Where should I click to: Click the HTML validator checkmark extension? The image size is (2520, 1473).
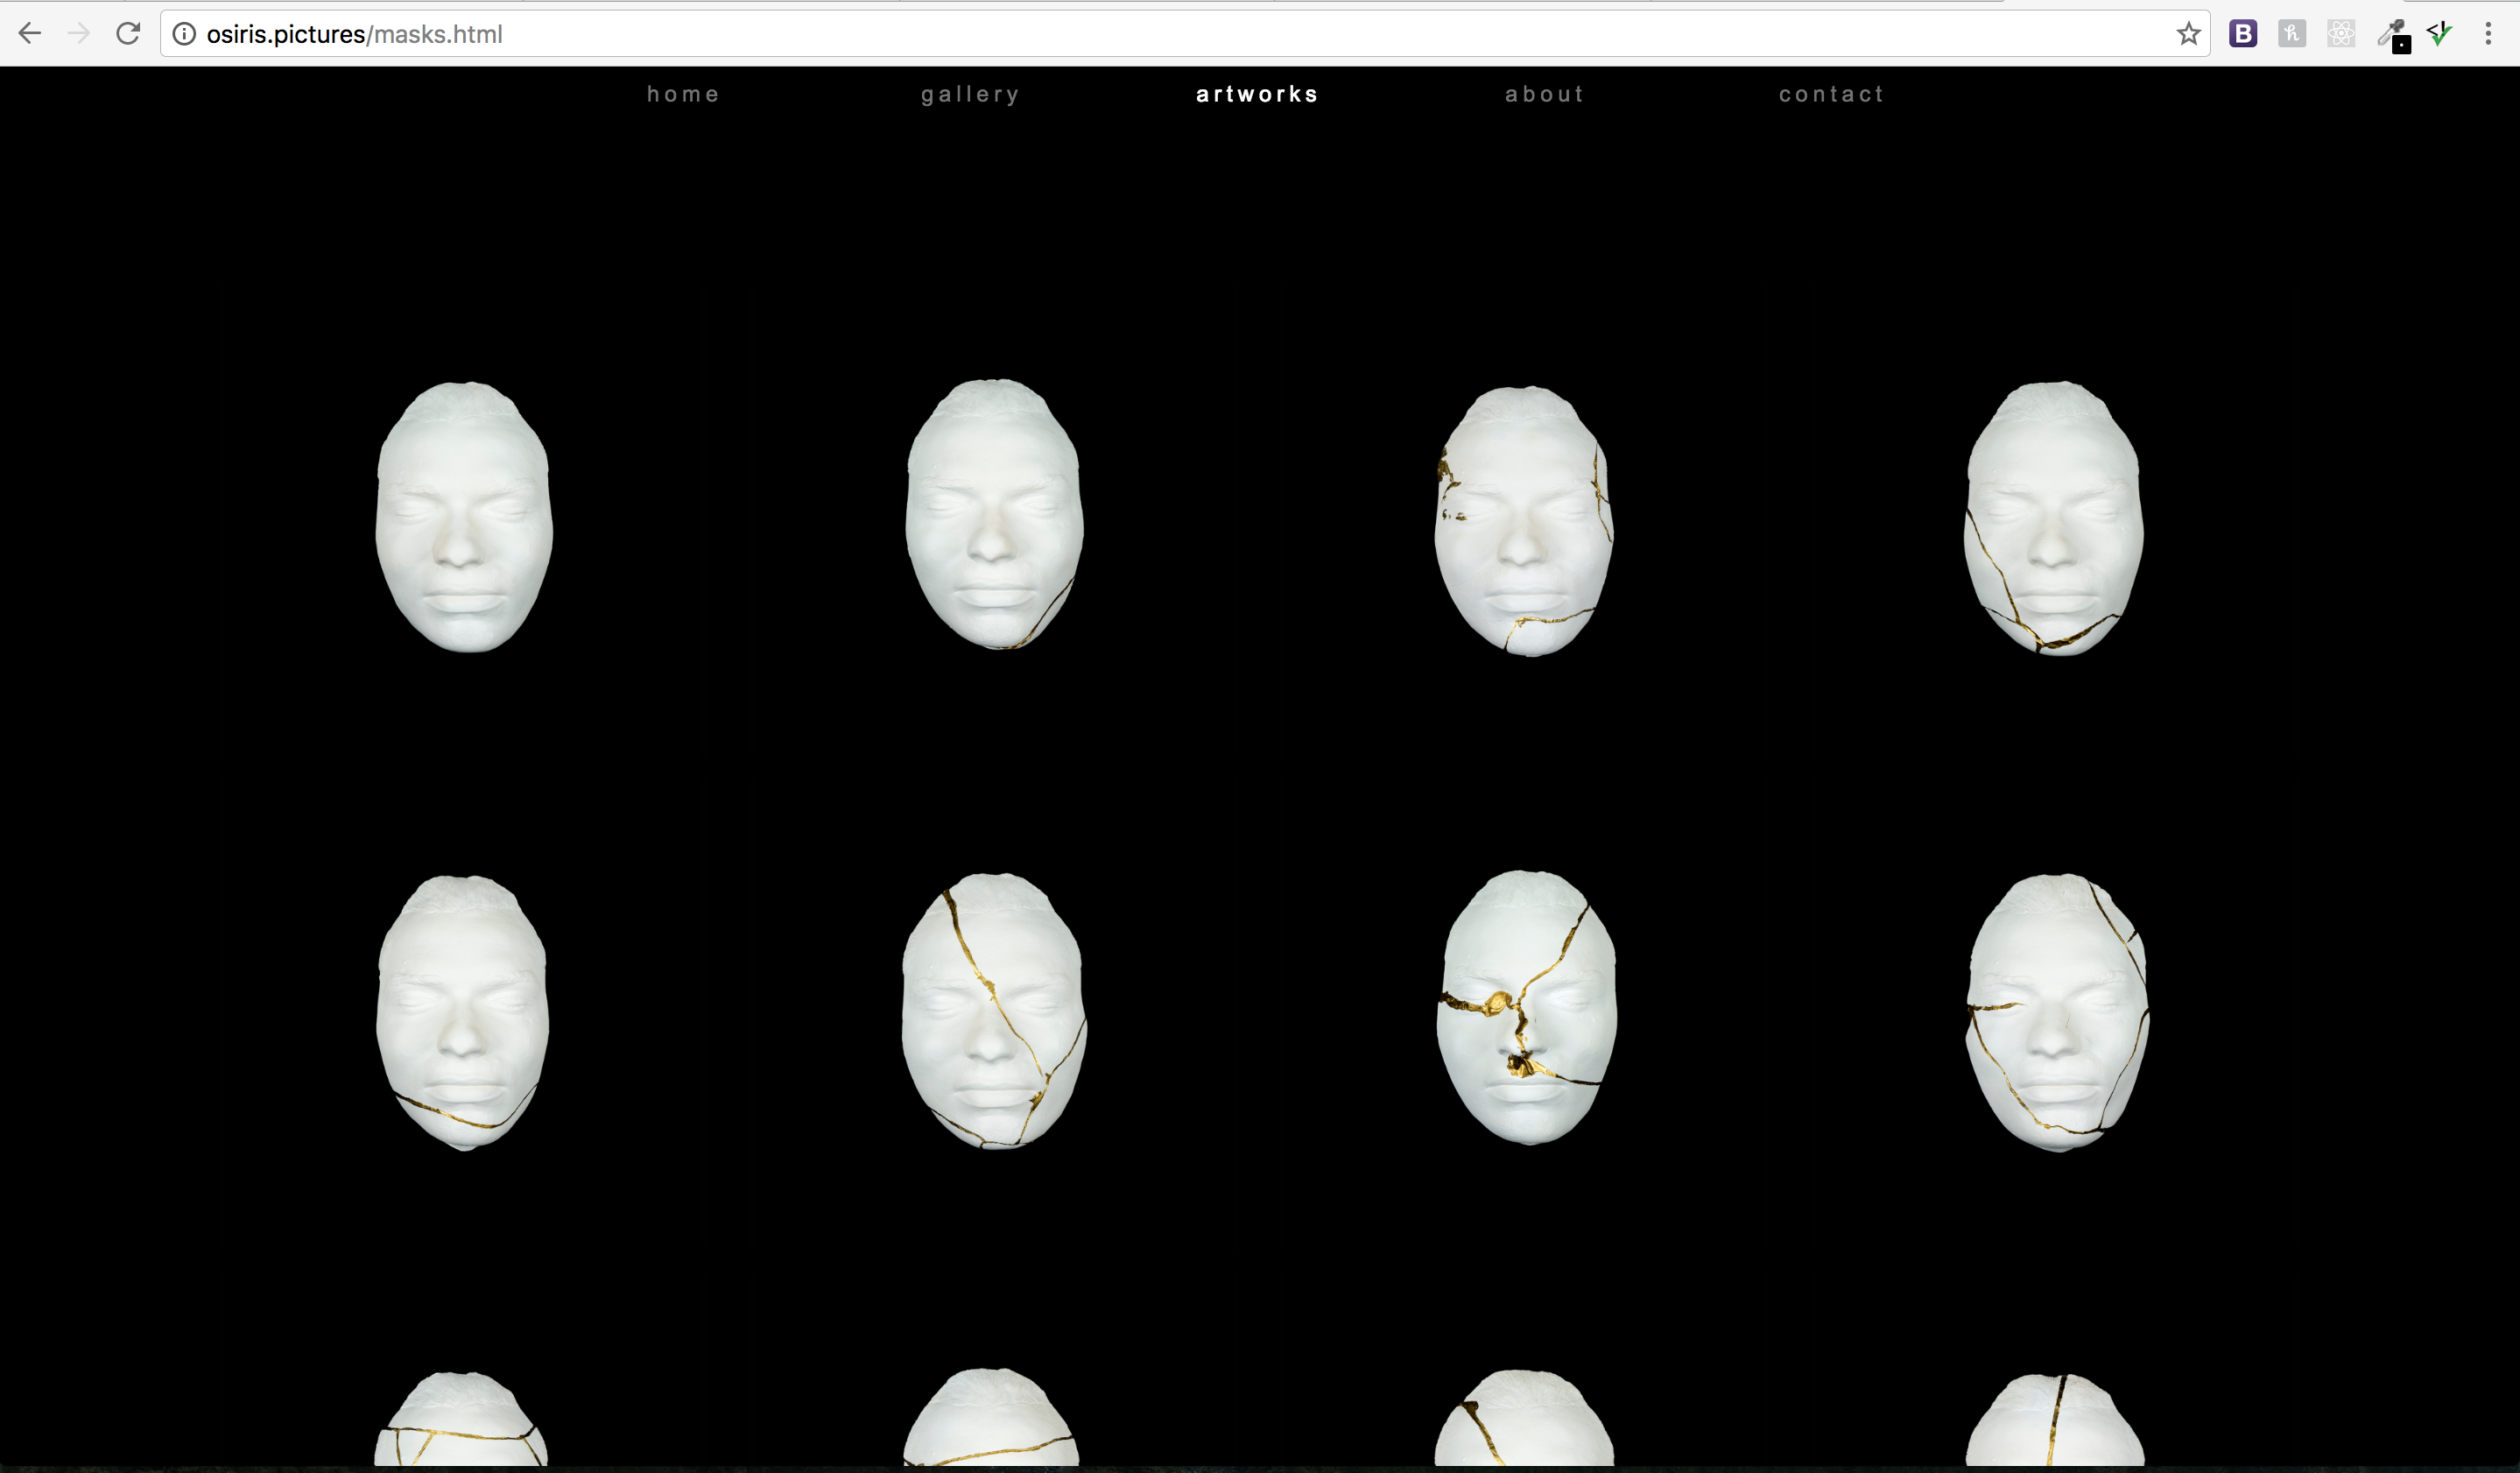tap(2439, 34)
